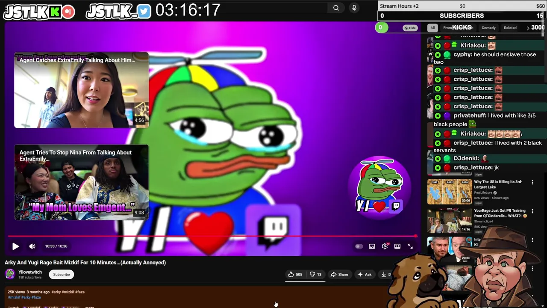Click the purple orb badge next to privatehuff

447,116
